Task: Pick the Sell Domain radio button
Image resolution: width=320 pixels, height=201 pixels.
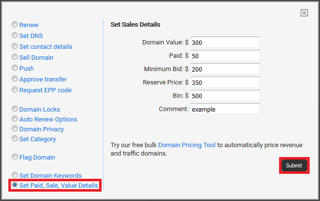Action: (x=15, y=57)
